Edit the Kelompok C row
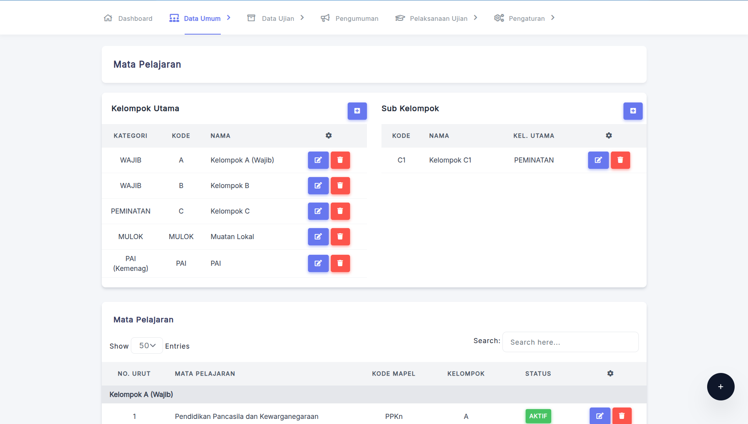 pyautogui.click(x=318, y=211)
